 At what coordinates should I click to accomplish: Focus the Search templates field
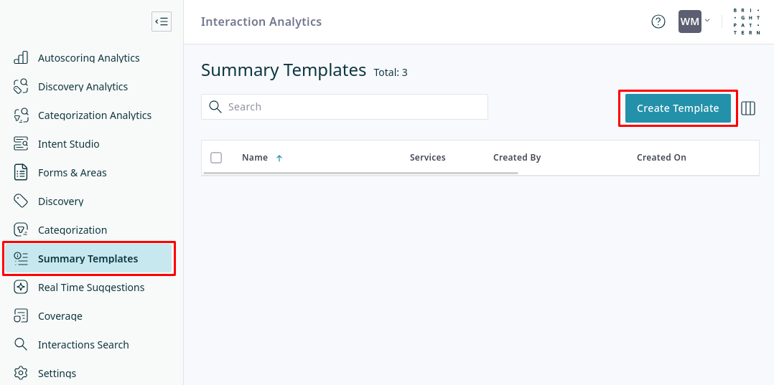(352, 107)
